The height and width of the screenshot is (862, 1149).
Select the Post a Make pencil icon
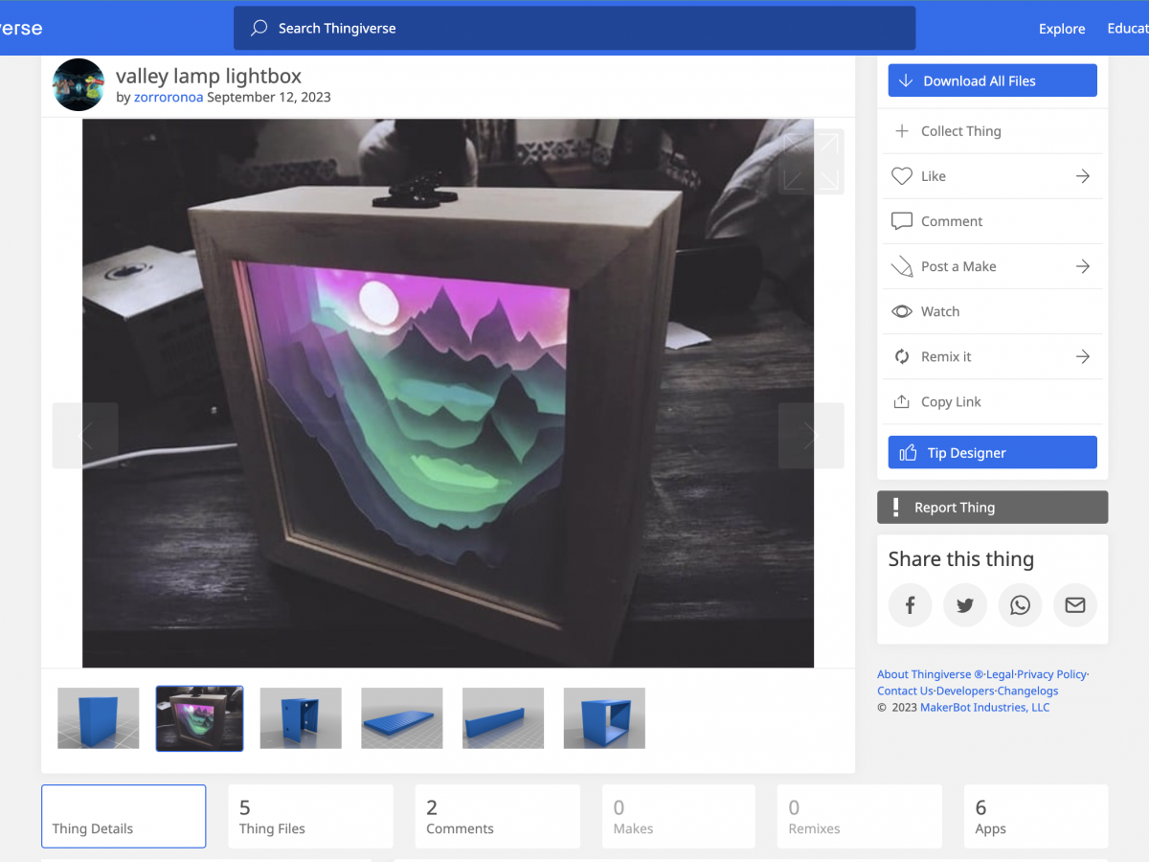click(901, 266)
